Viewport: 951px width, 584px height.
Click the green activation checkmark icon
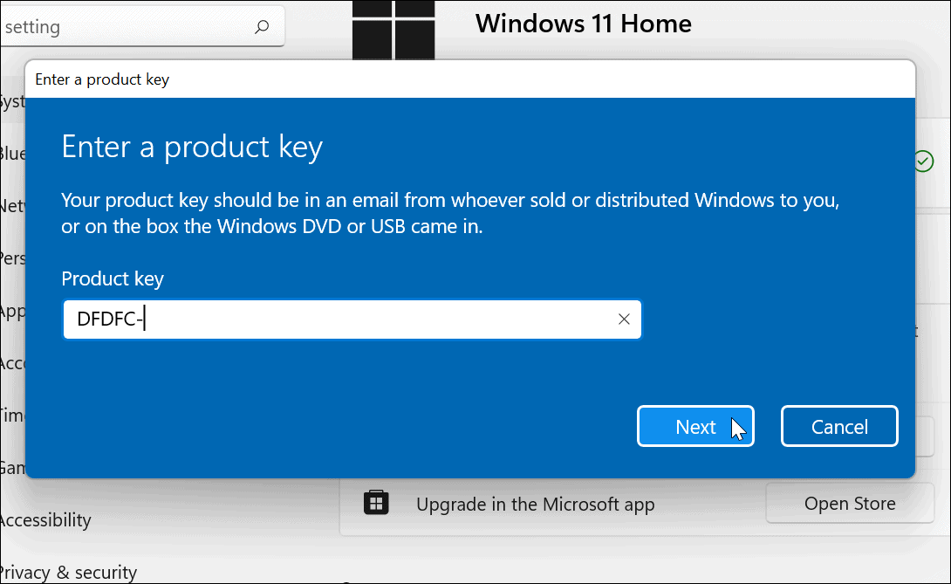click(923, 161)
